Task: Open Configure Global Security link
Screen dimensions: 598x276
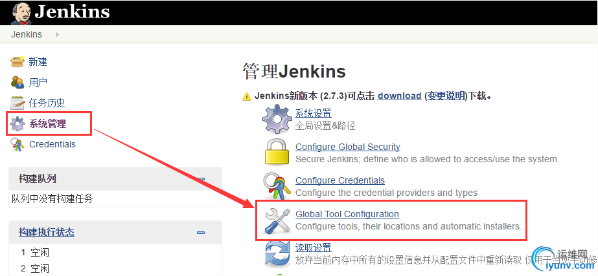Action: point(348,147)
